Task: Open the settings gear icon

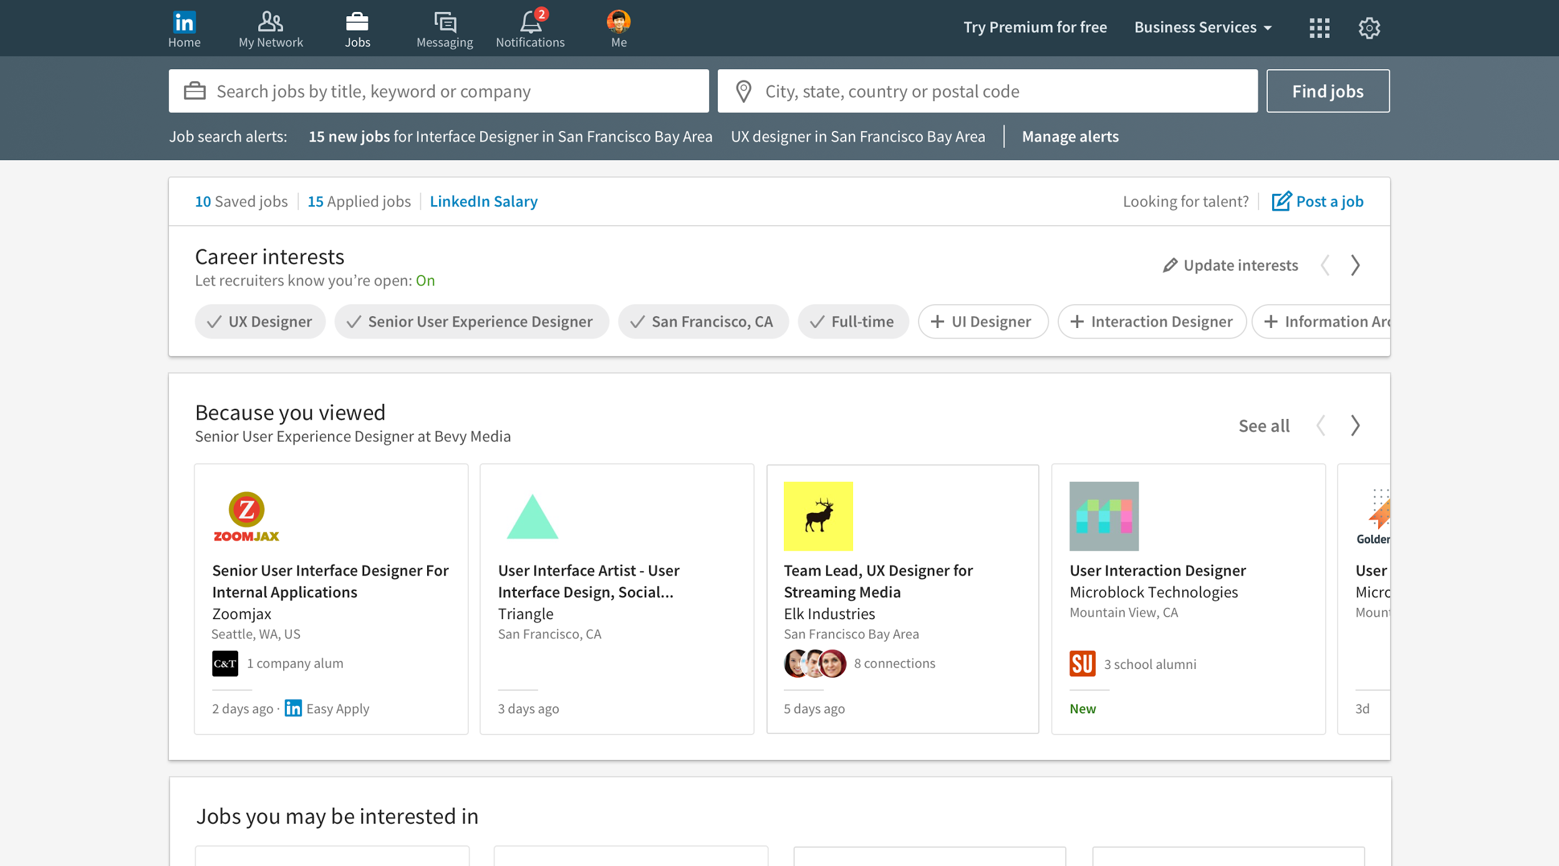Action: pyautogui.click(x=1369, y=28)
